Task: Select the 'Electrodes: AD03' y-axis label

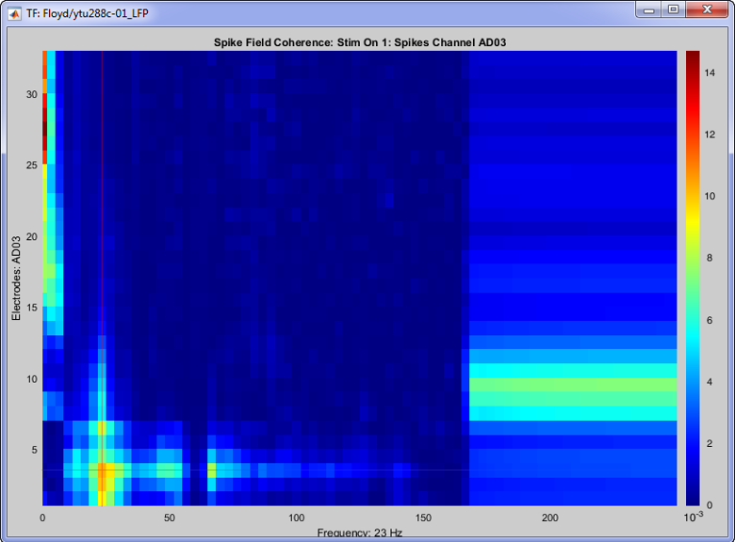Action: coord(16,278)
